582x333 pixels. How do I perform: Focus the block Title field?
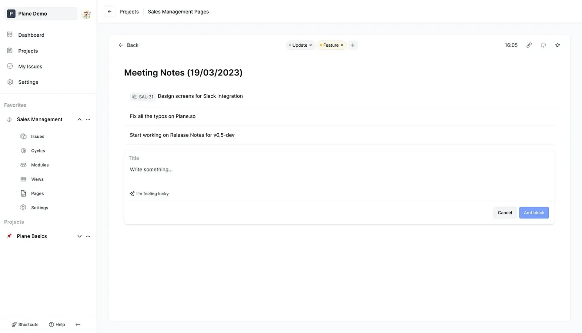coord(242,158)
